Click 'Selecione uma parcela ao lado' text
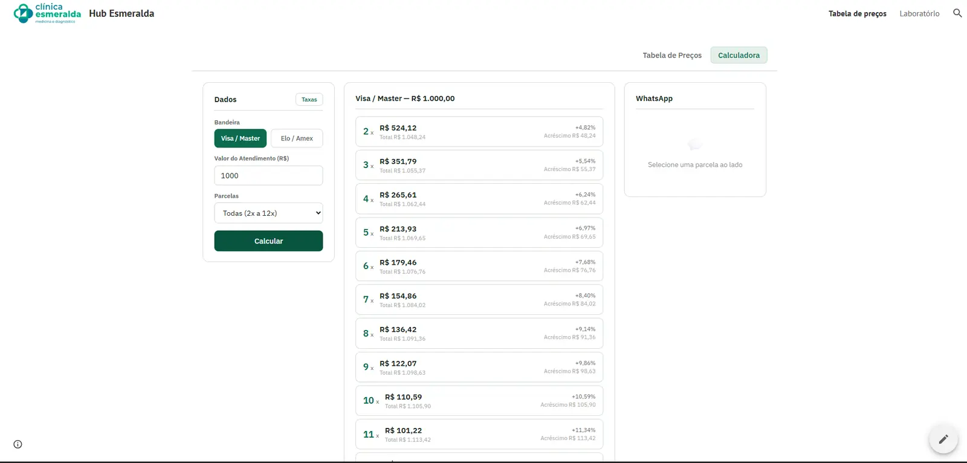 click(x=695, y=164)
